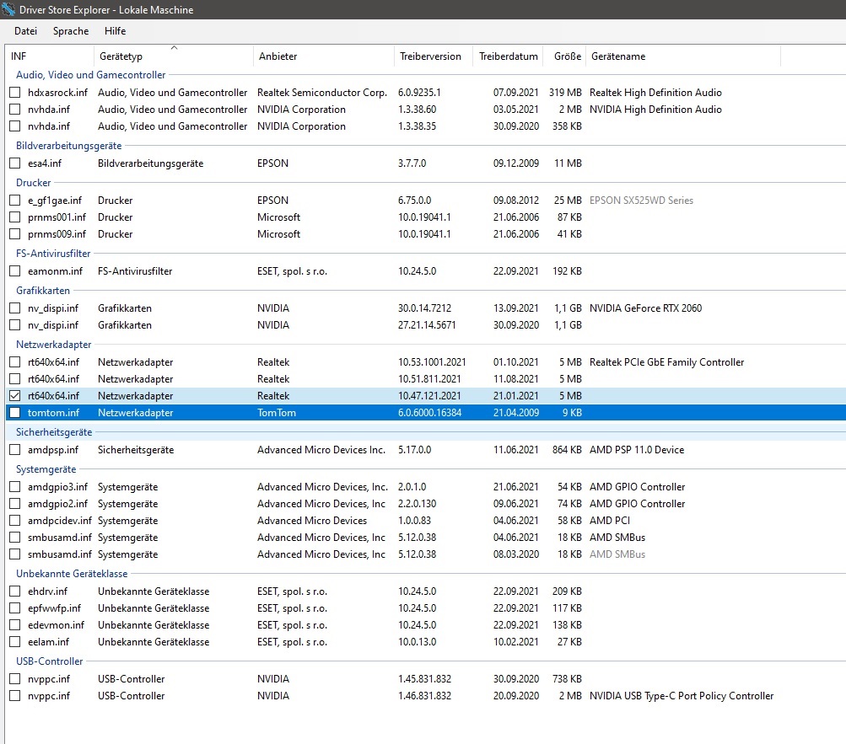This screenshot has width=846, height=744.
Task: Collapse the Audio, Video und Gamecontroller group
Action: coord(90,75)
